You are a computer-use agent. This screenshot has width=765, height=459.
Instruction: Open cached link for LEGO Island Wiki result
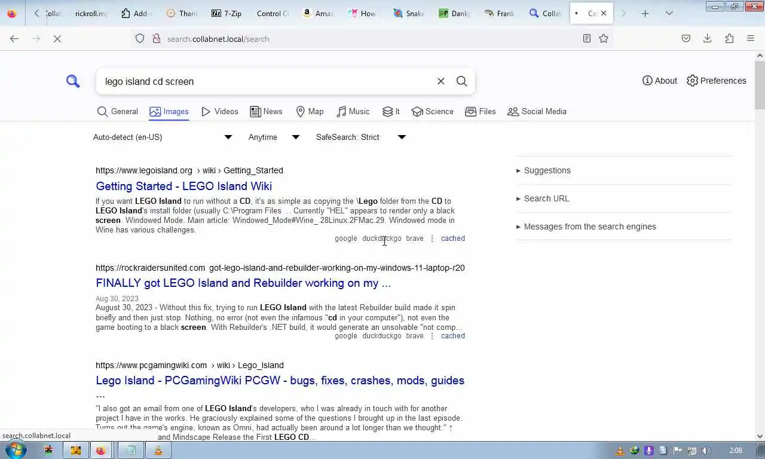click(x=452, y=238)
